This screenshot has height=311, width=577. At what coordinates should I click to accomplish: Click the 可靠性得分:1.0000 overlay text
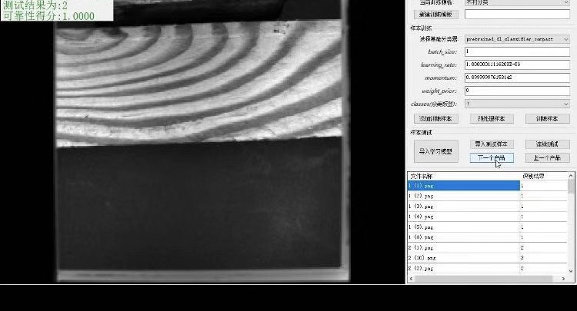48,16
